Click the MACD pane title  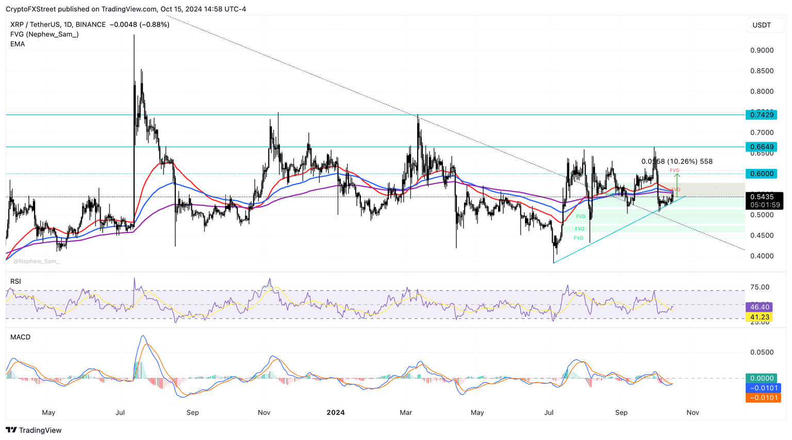tap(20, 337)
